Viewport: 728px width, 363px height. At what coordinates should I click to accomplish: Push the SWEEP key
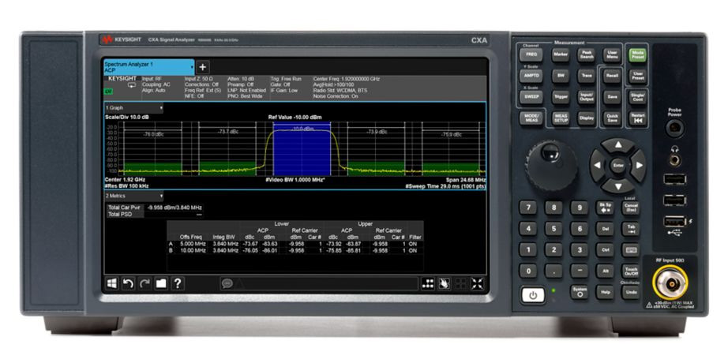pyautogui.click(x=531, y=97)
